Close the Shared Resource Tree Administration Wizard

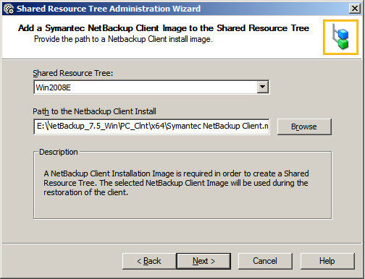click(x=355, y=9)
